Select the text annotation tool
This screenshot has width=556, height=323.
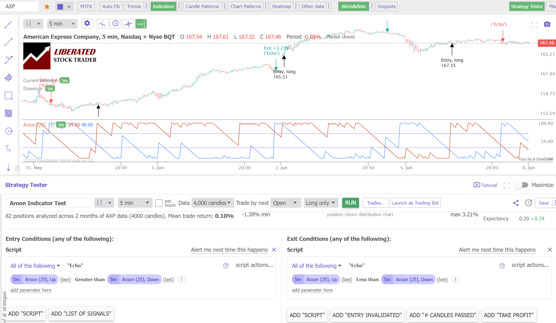[8, 149]
